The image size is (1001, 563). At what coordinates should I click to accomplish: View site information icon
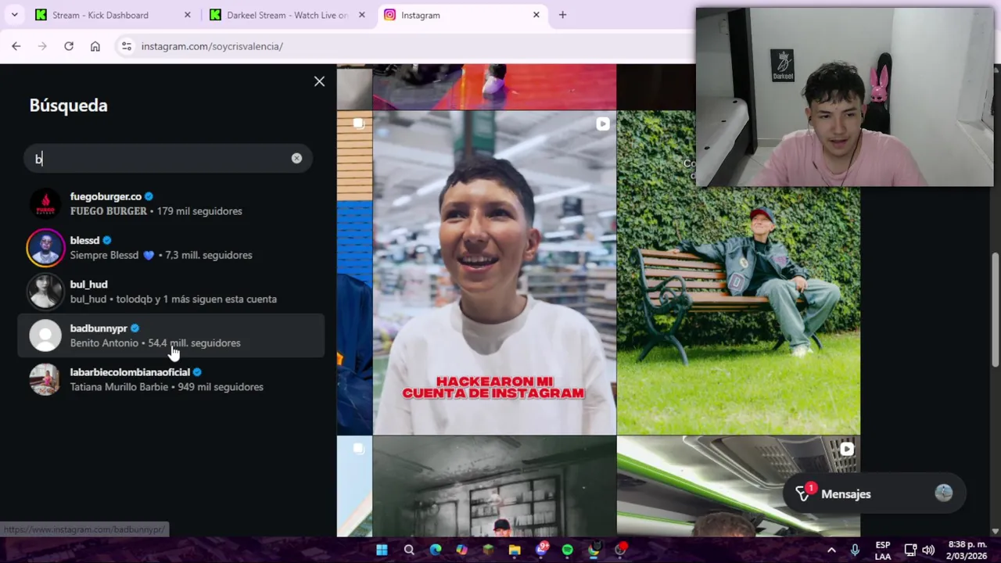pos(127,46)
